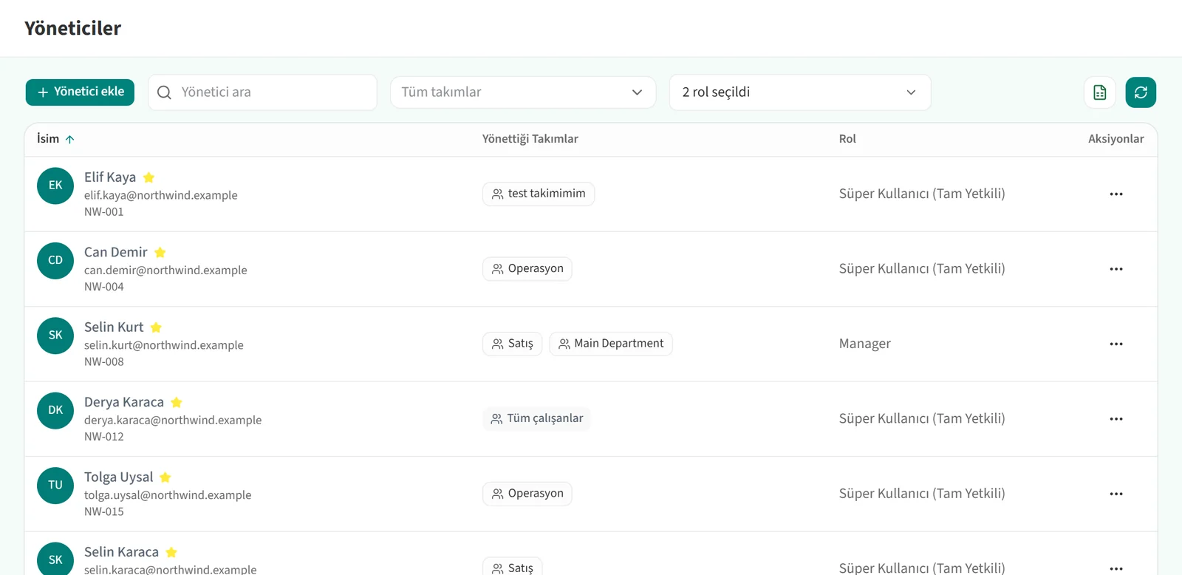This screenshot has height=575, width=1182.
Task: Click the name Selin Karaca
Action: pos(121,552)
